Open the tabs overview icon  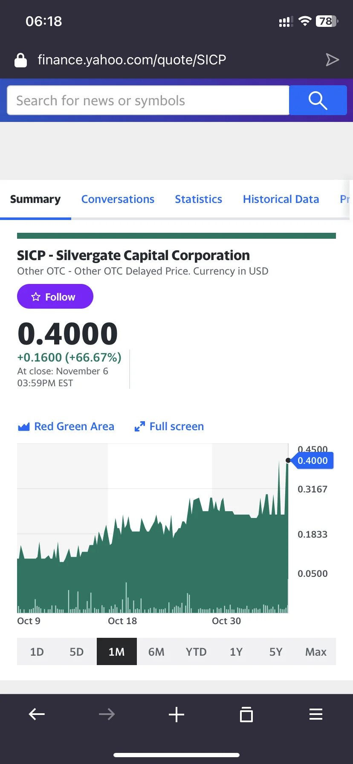click(x=246, y=714)
